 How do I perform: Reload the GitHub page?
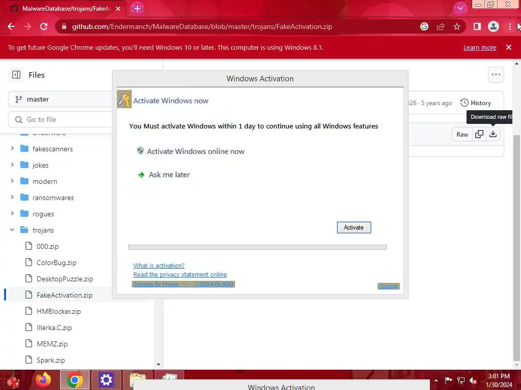pos(44,26)
